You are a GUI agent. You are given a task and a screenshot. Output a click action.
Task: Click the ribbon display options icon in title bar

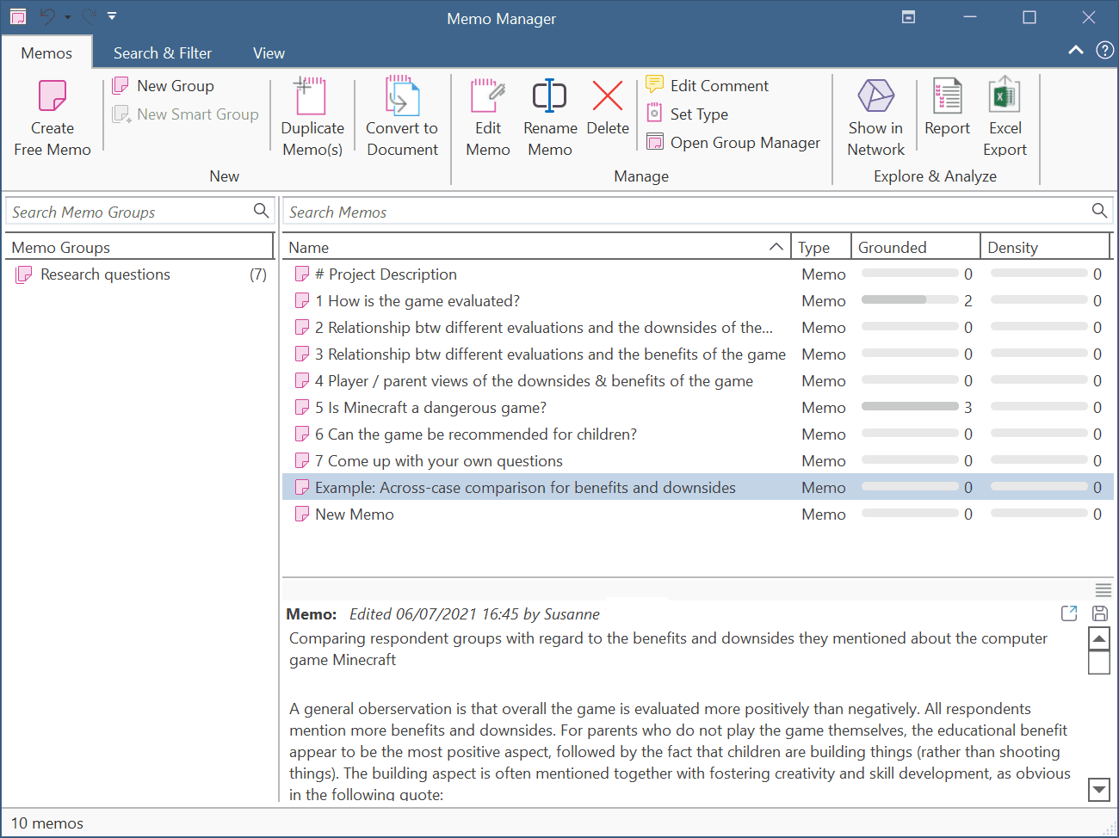pos(908,16)
